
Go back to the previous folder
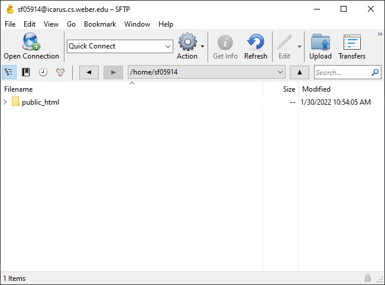(x=89, y=72)
